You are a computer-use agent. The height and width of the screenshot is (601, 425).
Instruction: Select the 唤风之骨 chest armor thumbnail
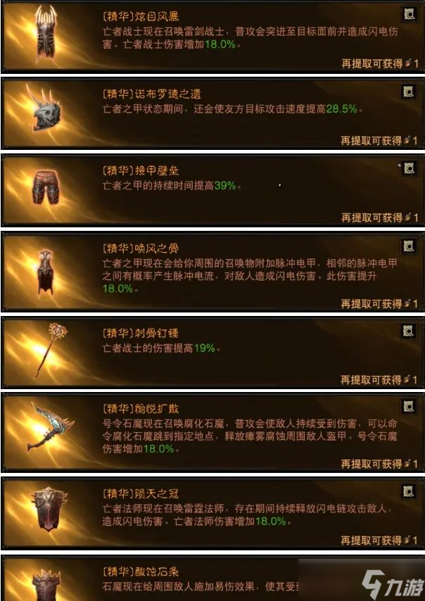click(x=46, y=272)
